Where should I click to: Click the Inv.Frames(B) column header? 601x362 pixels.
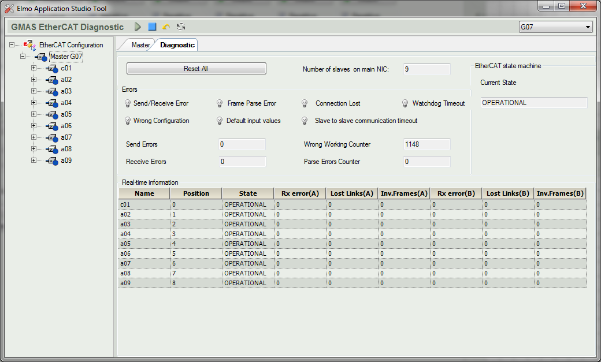pyautogui.click(x=560, y=193)
